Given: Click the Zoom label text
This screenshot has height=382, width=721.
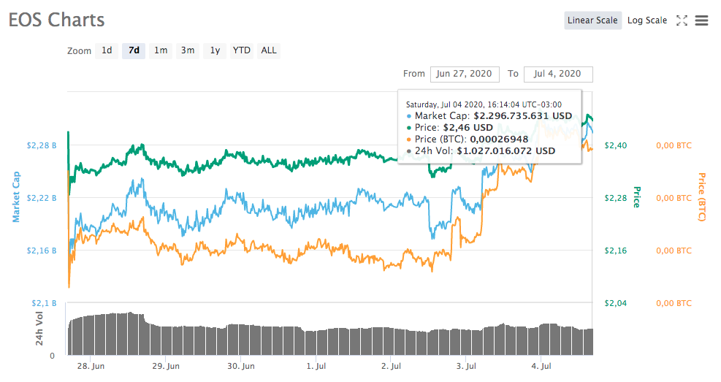Looking at the screenshot, I should coord(79,51).
